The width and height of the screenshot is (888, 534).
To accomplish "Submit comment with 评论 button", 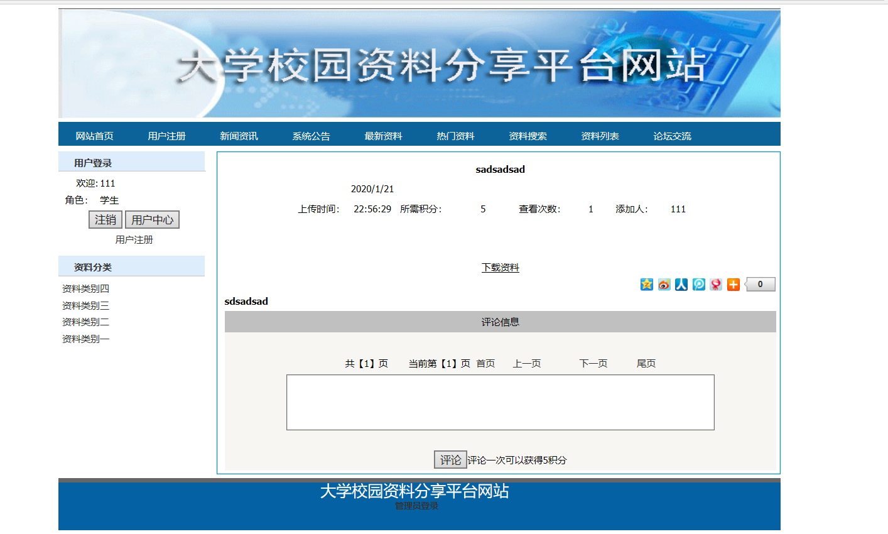I will [450, 460].
